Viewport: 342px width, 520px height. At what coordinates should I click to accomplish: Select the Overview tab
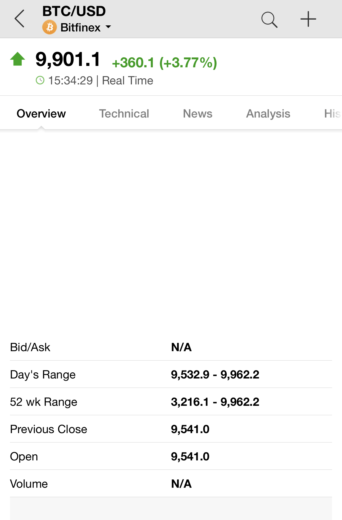point(41,114)
